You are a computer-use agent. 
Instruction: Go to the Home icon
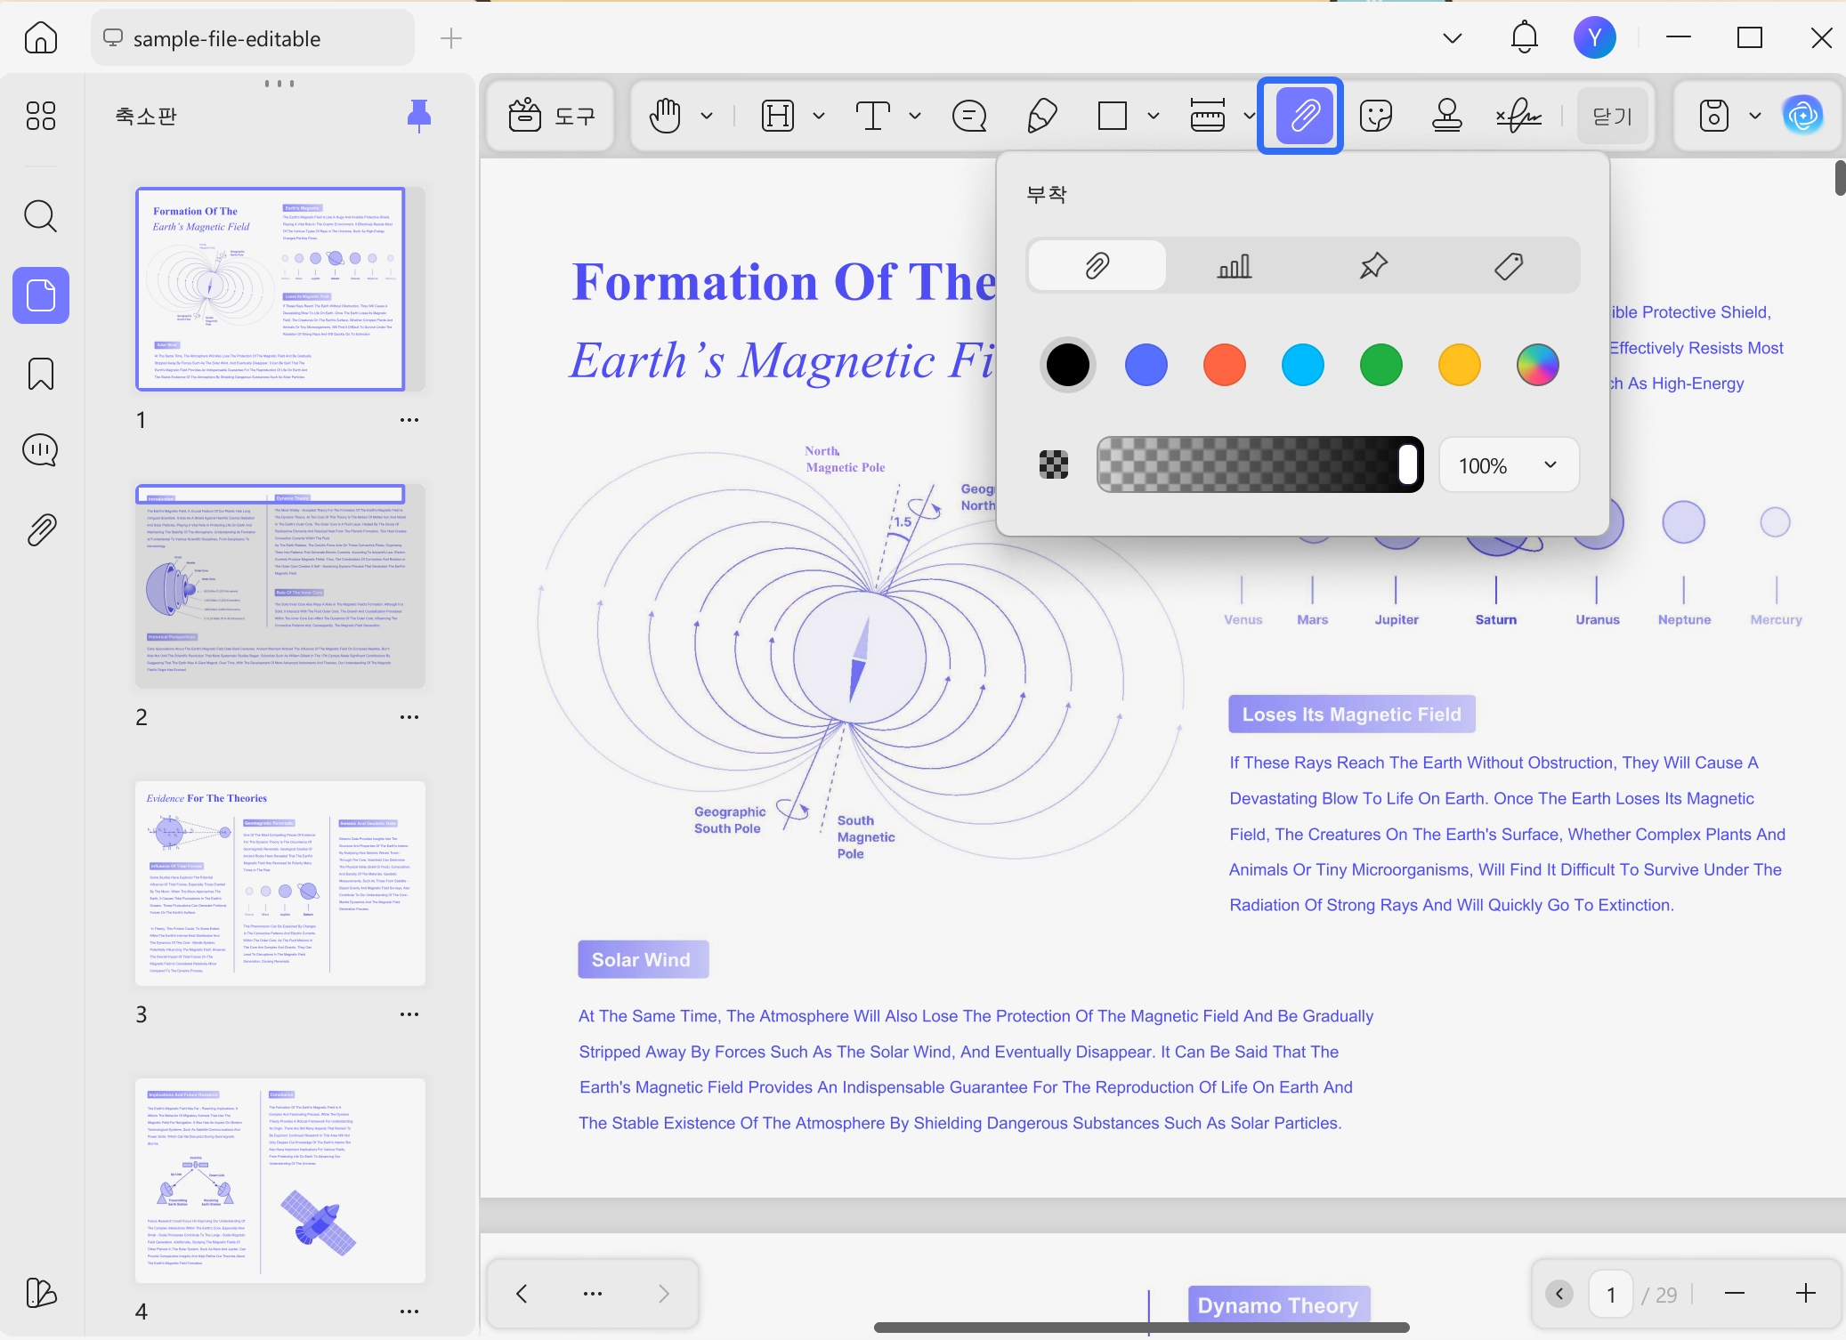coord(41,37)
